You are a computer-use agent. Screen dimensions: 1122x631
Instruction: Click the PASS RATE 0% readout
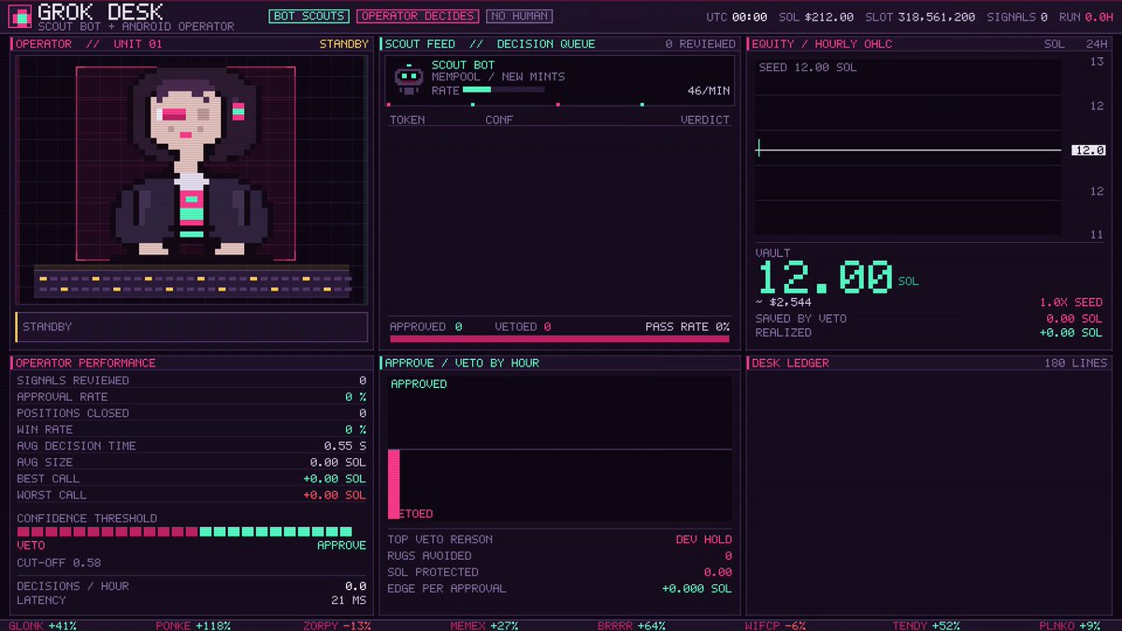coord(687,326)
